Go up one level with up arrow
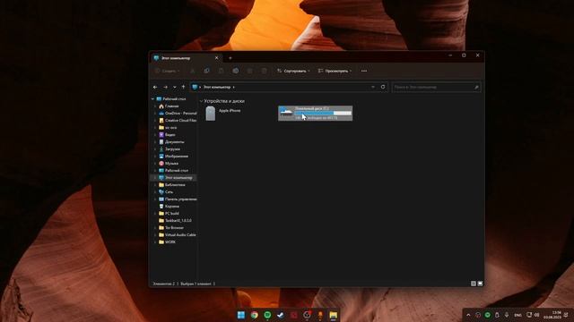 [183, 87]
